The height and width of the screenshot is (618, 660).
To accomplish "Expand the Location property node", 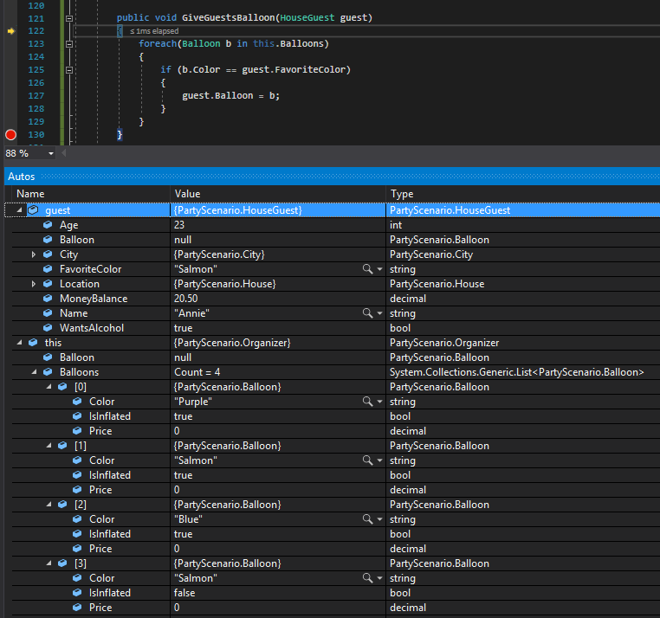I will point(34,284).
